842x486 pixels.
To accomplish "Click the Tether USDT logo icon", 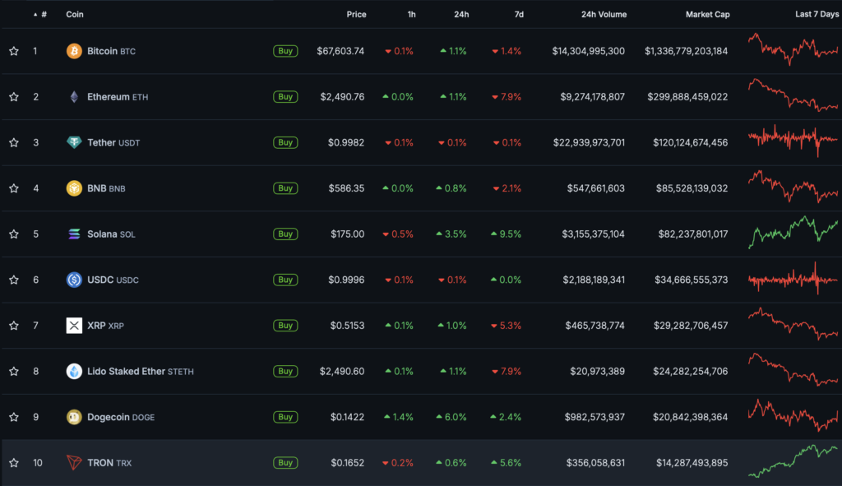I will [x=74, y=142].
